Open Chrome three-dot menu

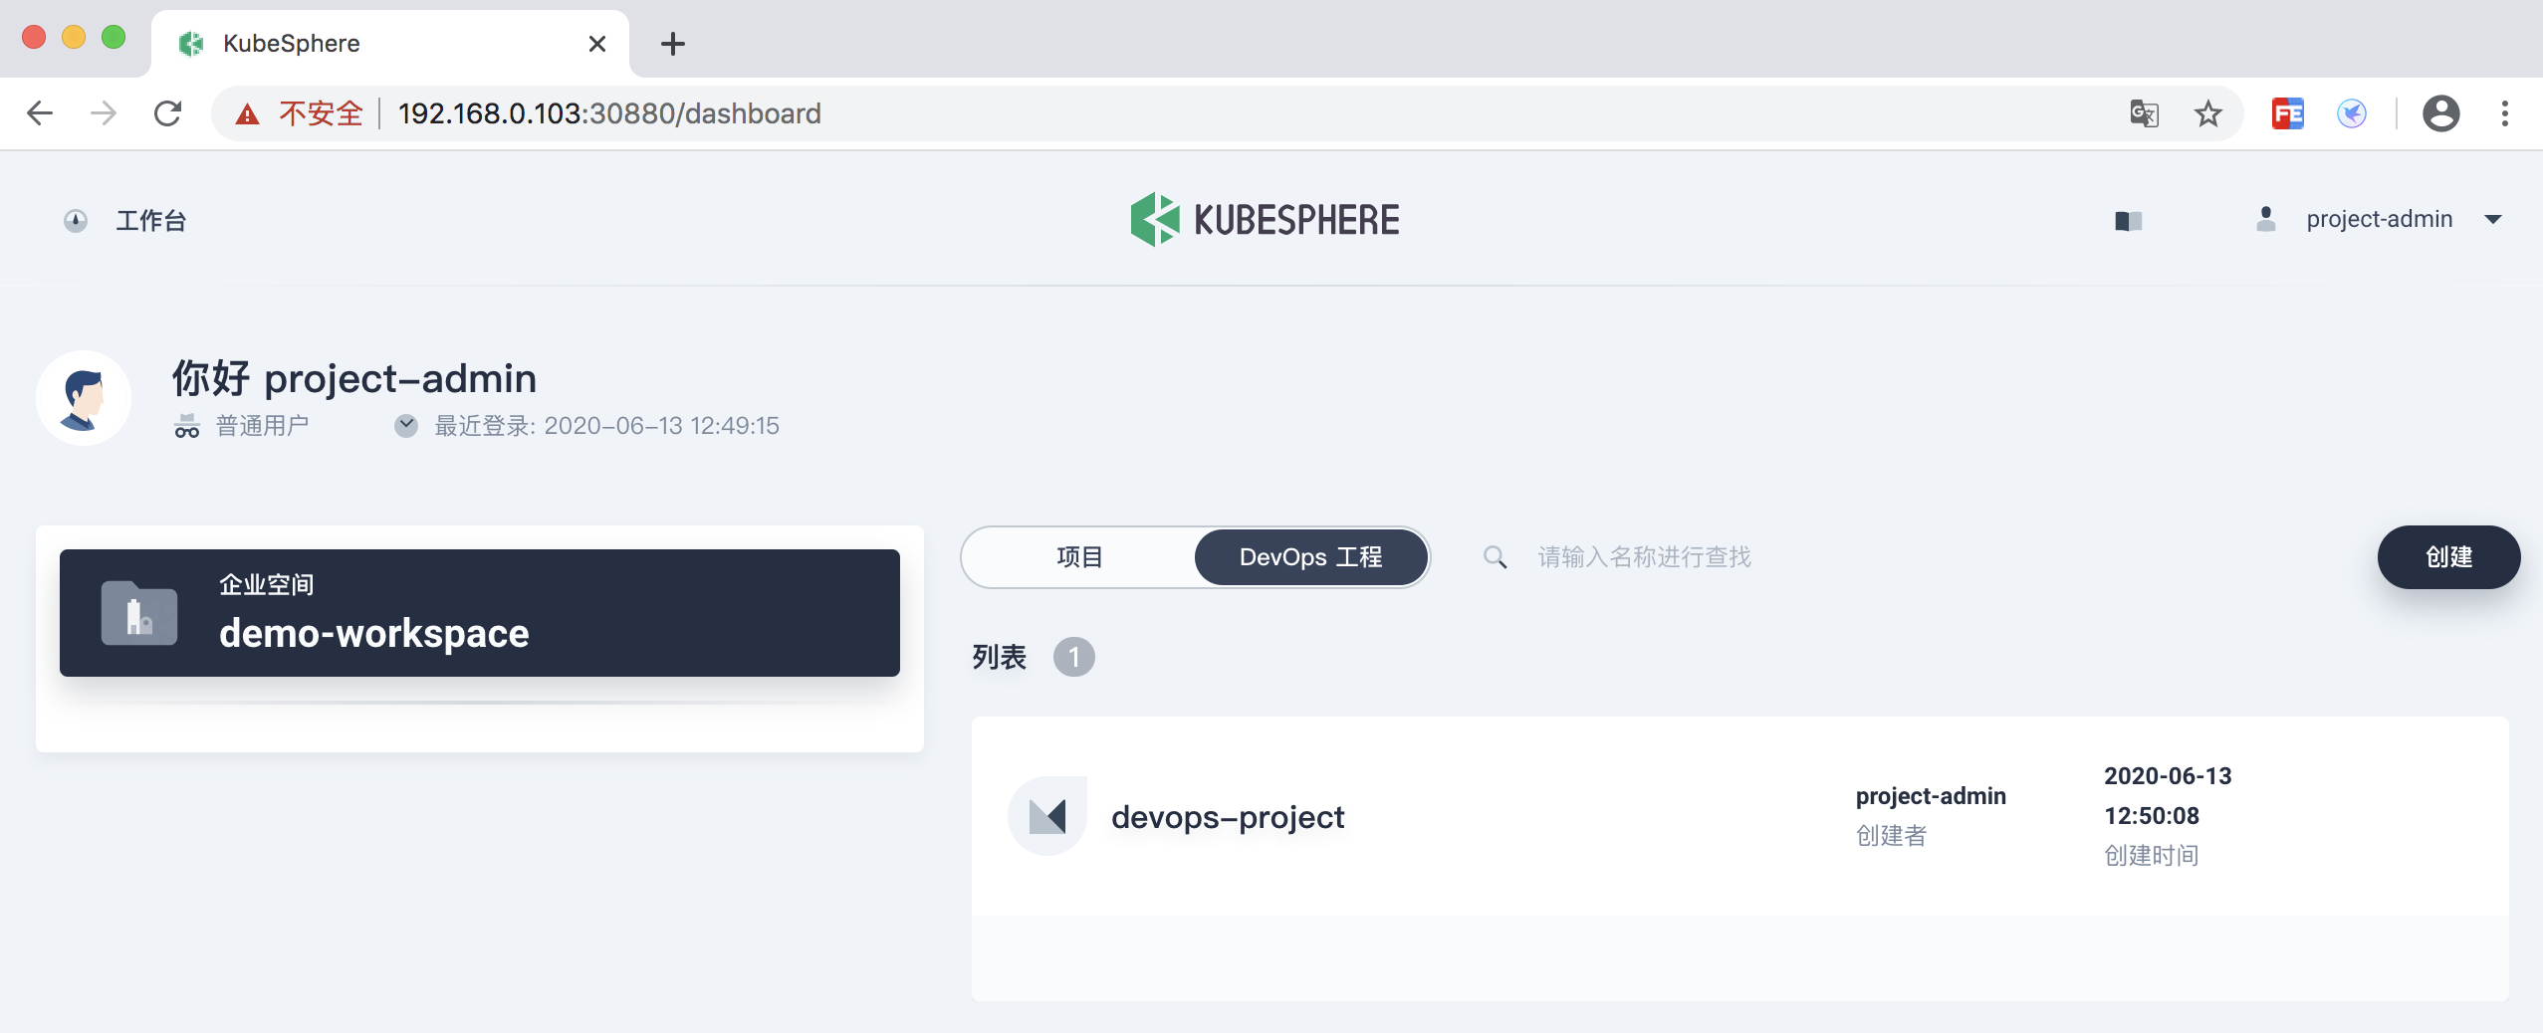point(2505,113)
